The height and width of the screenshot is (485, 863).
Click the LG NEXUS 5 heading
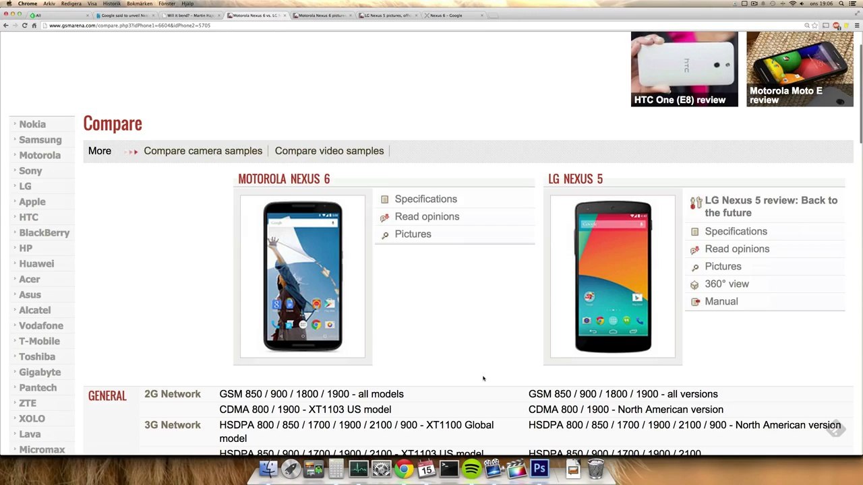(x=575, y=179)
